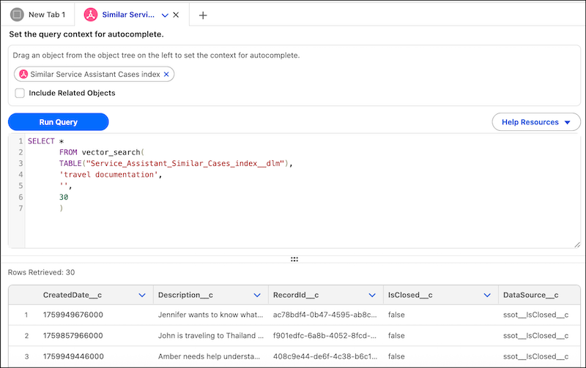Open IsClosed__c column menu chevron
Image resolution: width=586 pixels, height=368 pixels.
click(x=487, y=296)
